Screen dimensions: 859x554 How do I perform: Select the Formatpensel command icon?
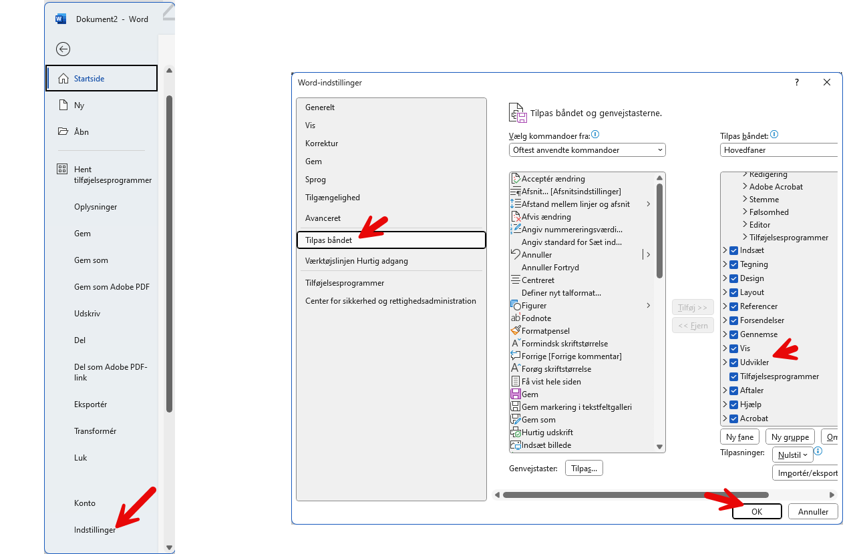(516, 330)
